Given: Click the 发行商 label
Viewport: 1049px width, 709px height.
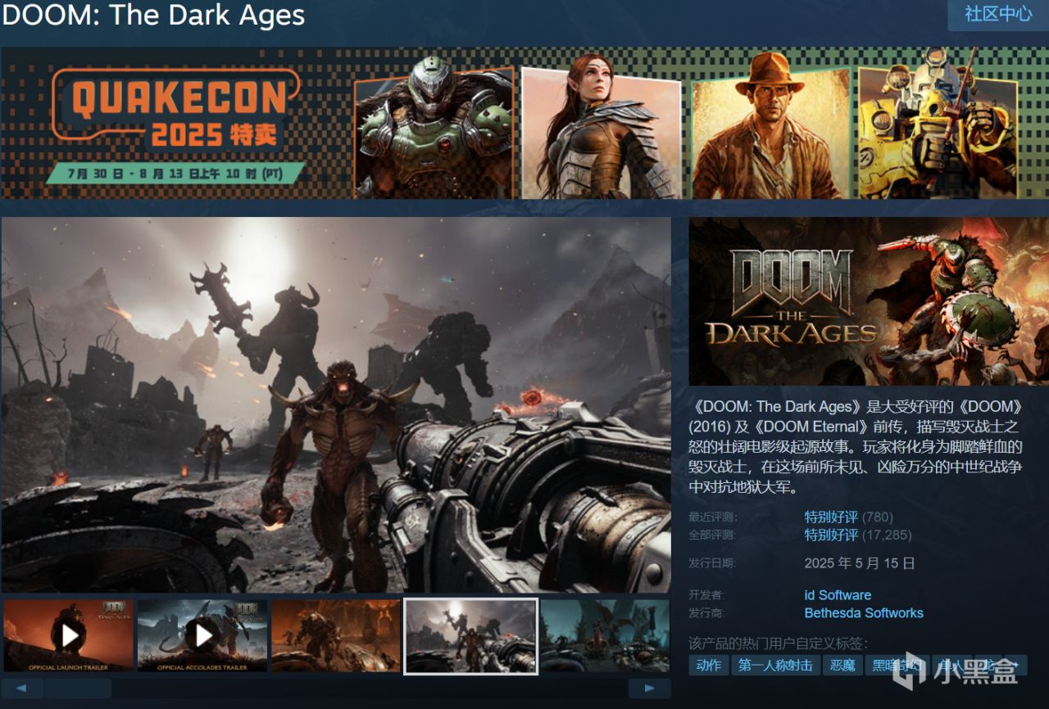Looking at the screenshot, I should (x=706, y=613).
